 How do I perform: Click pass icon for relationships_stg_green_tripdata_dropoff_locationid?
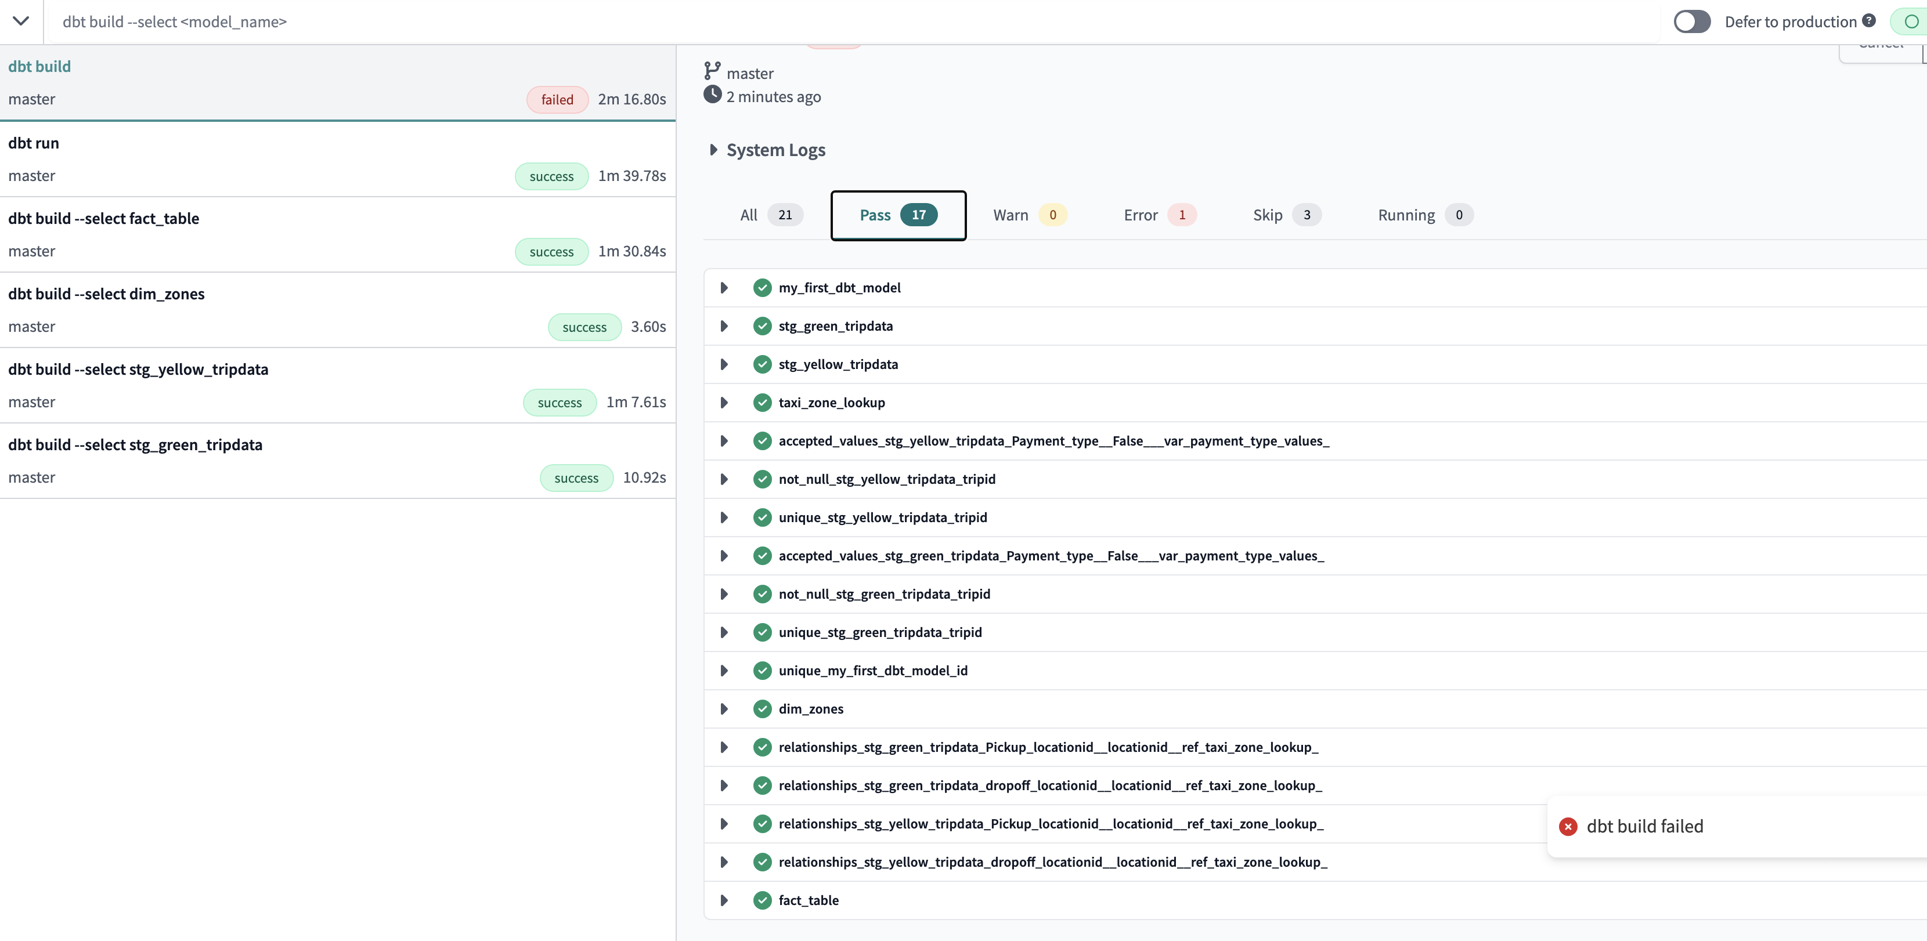762,786
